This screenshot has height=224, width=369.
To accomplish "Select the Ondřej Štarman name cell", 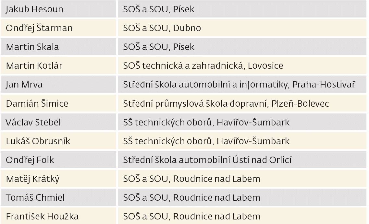I will click(x=39, y=28).
